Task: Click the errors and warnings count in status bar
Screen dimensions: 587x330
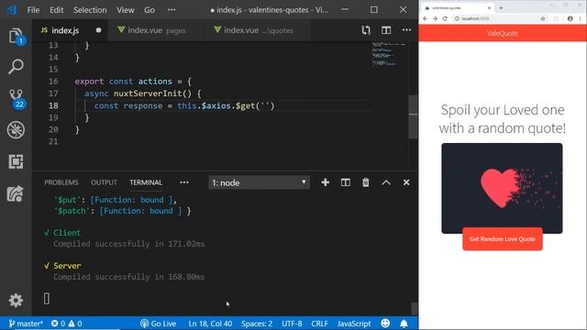Action: (66, 324)
